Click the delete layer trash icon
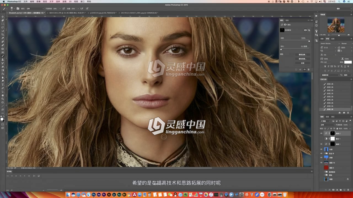This screenshot has width=353, height=198. [347, 190]
